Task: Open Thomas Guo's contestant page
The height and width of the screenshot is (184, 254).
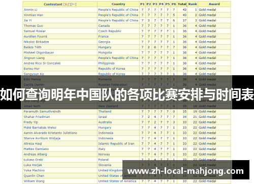Action: coord(33,26)
